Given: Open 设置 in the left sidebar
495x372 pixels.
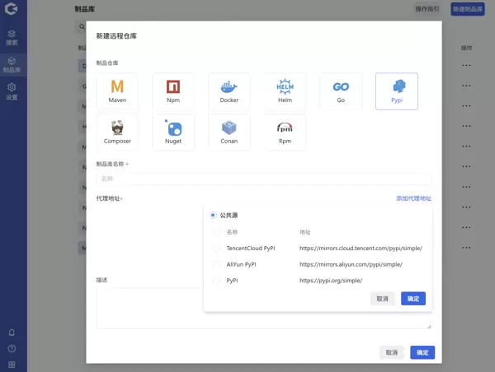Looking at the screenshot, I should pyautogui.click(x=12, y=91).
